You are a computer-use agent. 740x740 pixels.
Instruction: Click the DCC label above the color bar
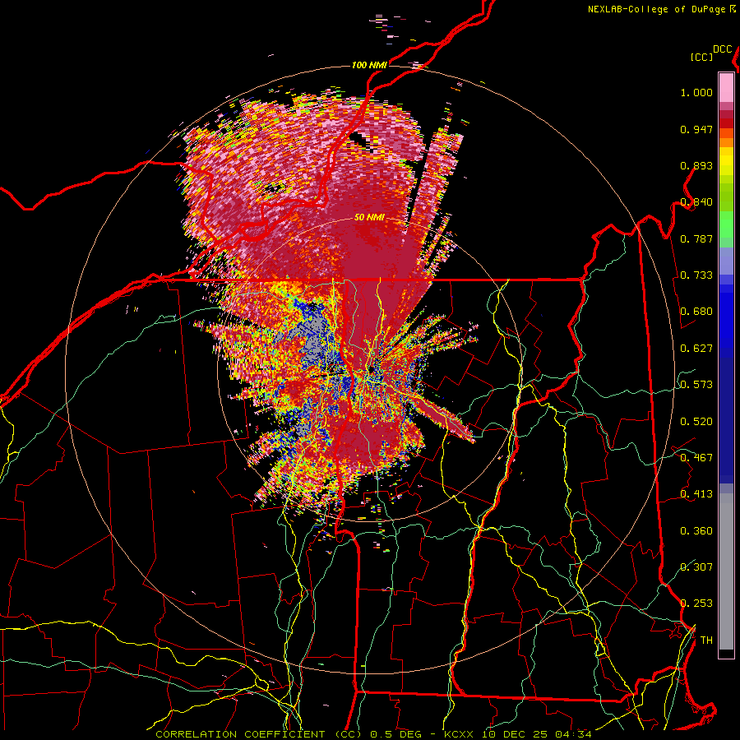[722, 49]
